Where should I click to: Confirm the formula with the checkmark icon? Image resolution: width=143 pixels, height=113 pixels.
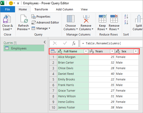[x=65, y=43]
